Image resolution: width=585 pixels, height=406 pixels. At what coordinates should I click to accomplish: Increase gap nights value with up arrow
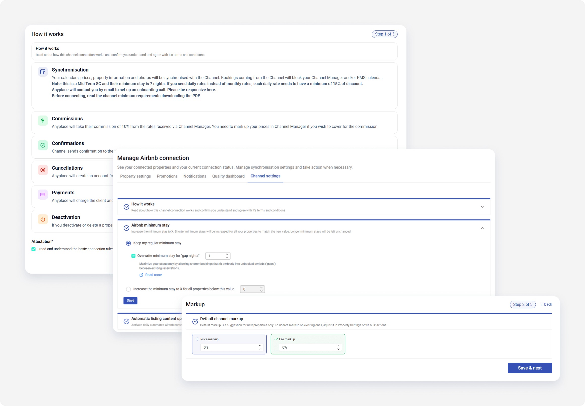(227, 254)
